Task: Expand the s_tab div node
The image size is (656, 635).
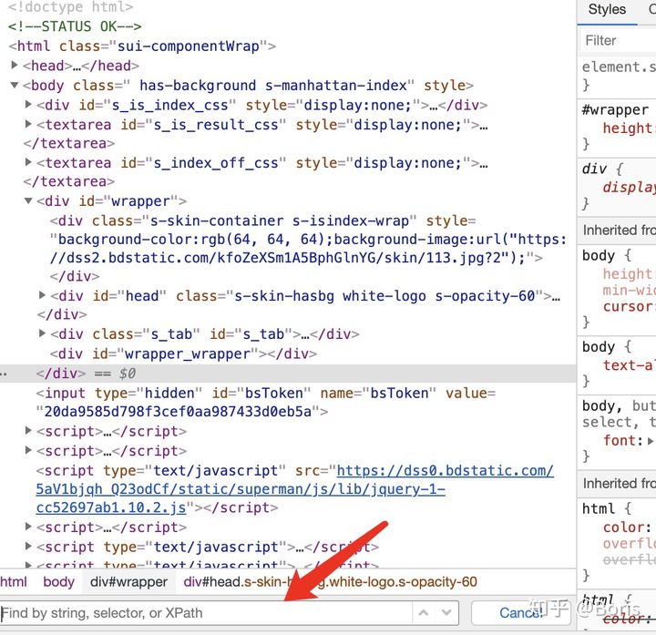Action: (42, 333)
